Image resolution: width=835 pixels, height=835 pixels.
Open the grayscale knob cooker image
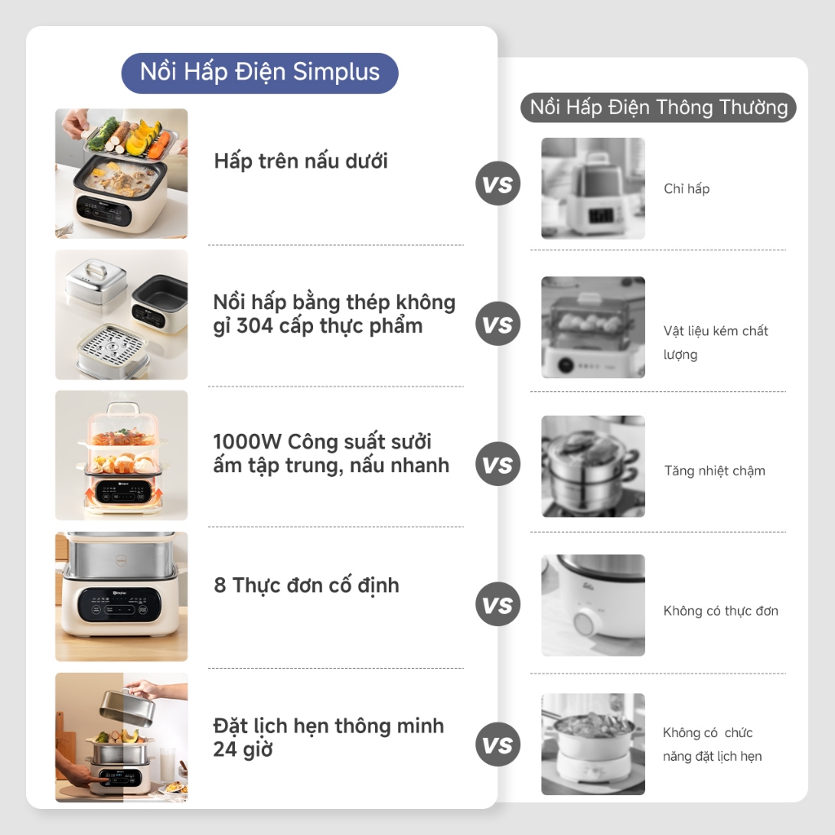pyautogui.click(x=594, y=606)
